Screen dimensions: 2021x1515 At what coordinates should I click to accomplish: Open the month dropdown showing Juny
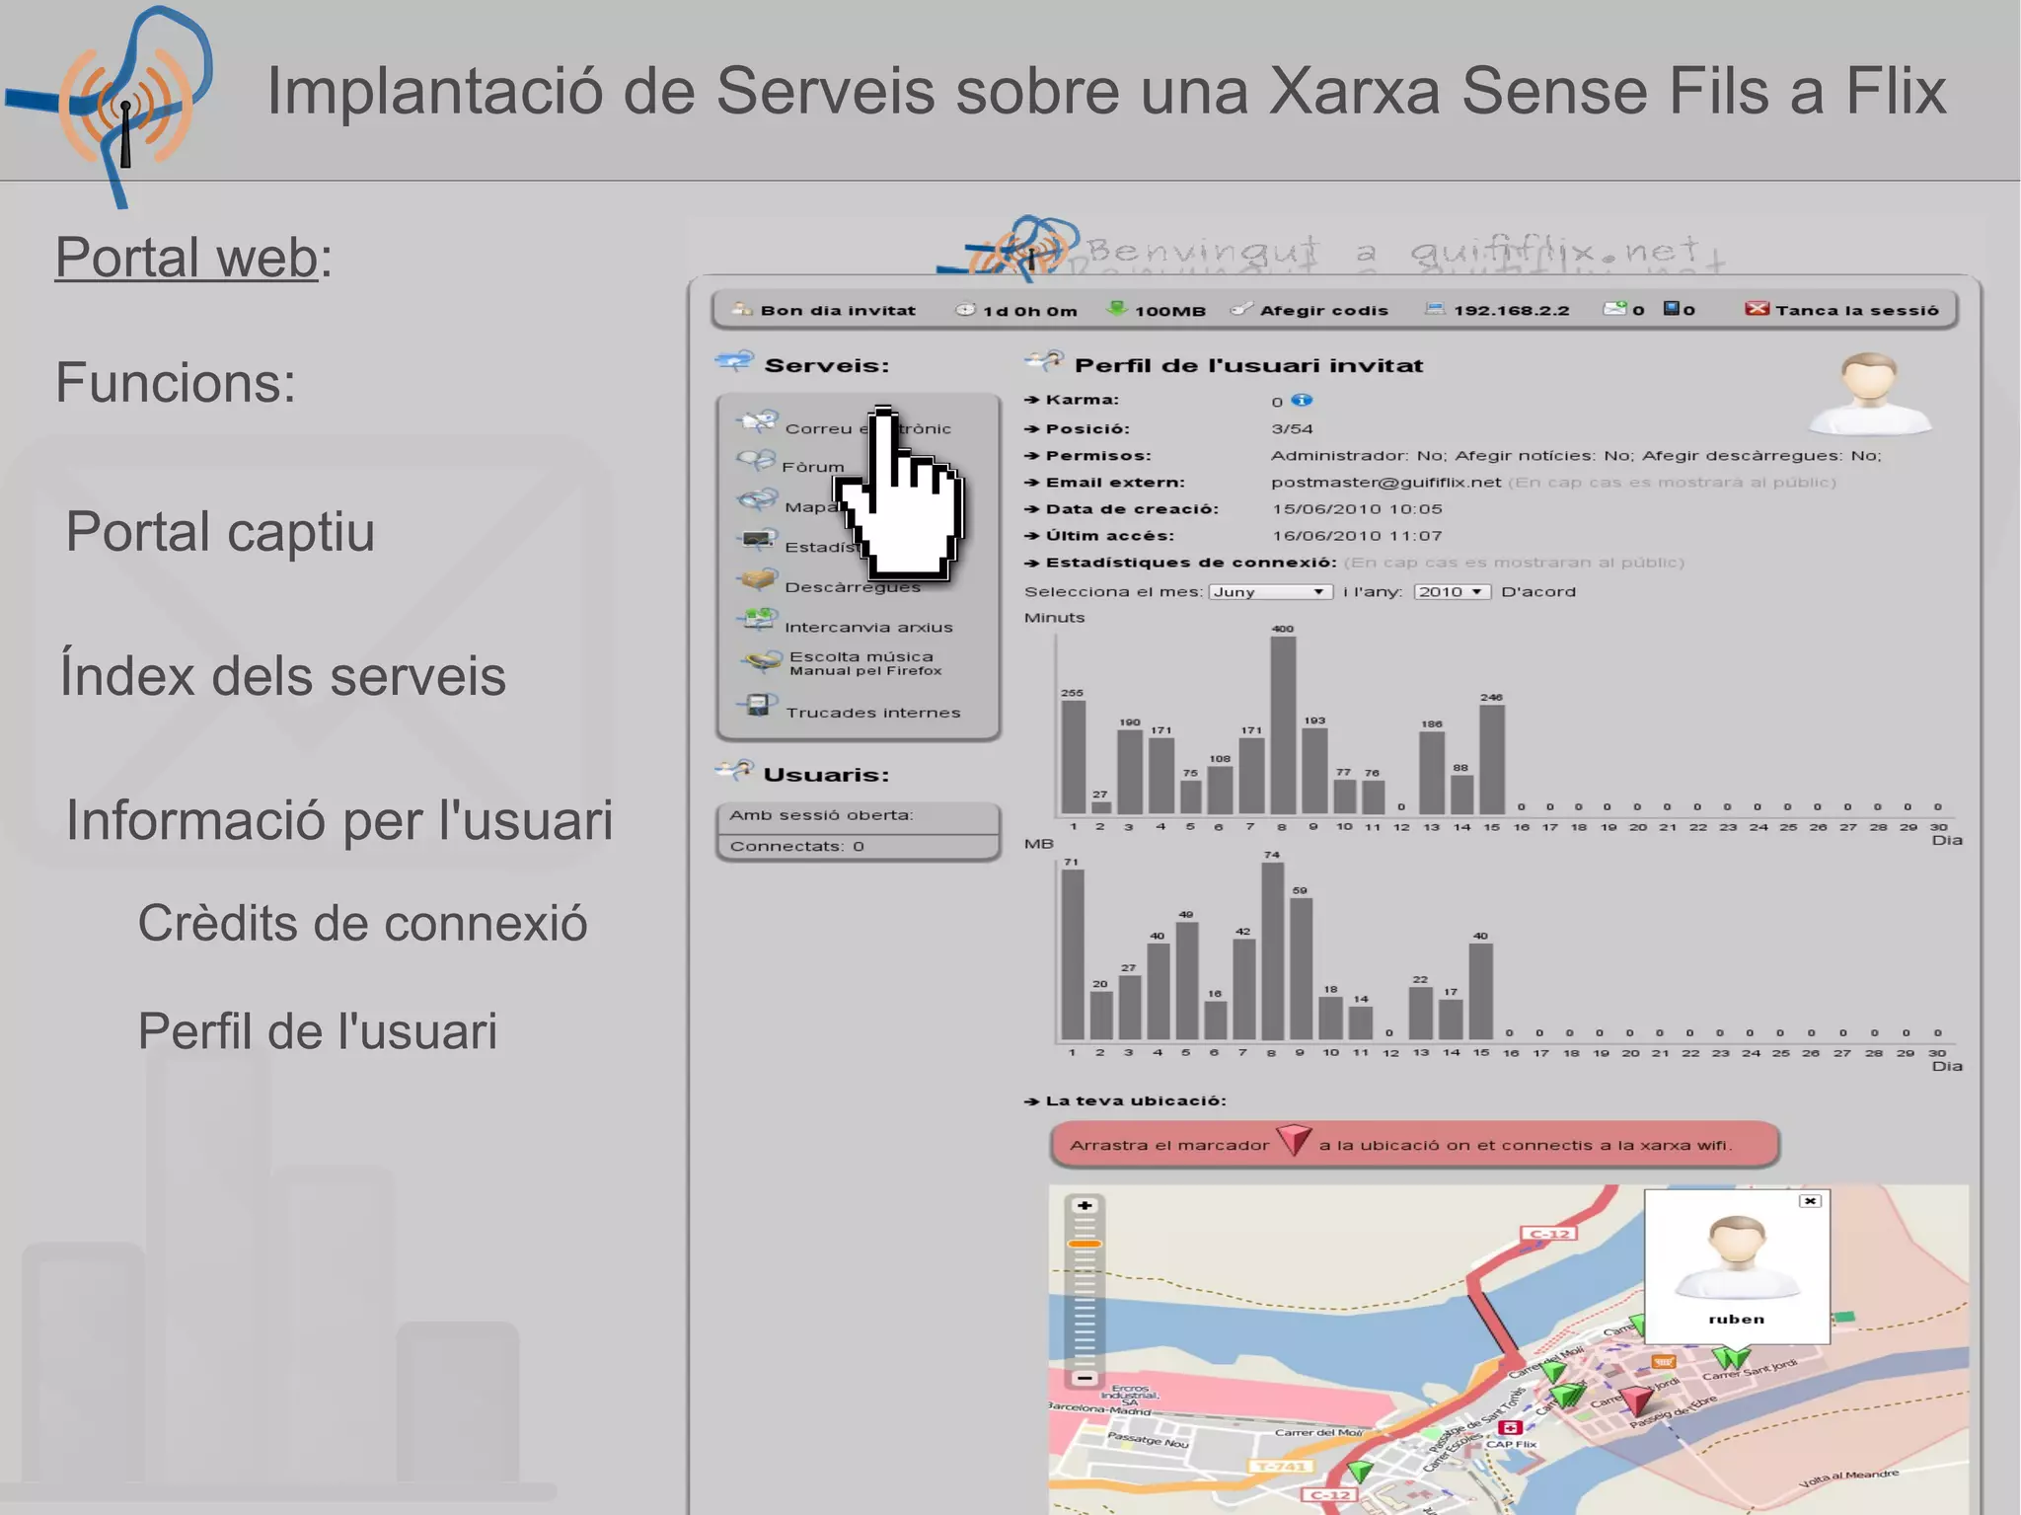1270,591
